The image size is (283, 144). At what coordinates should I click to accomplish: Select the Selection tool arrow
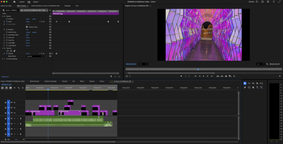245,83
